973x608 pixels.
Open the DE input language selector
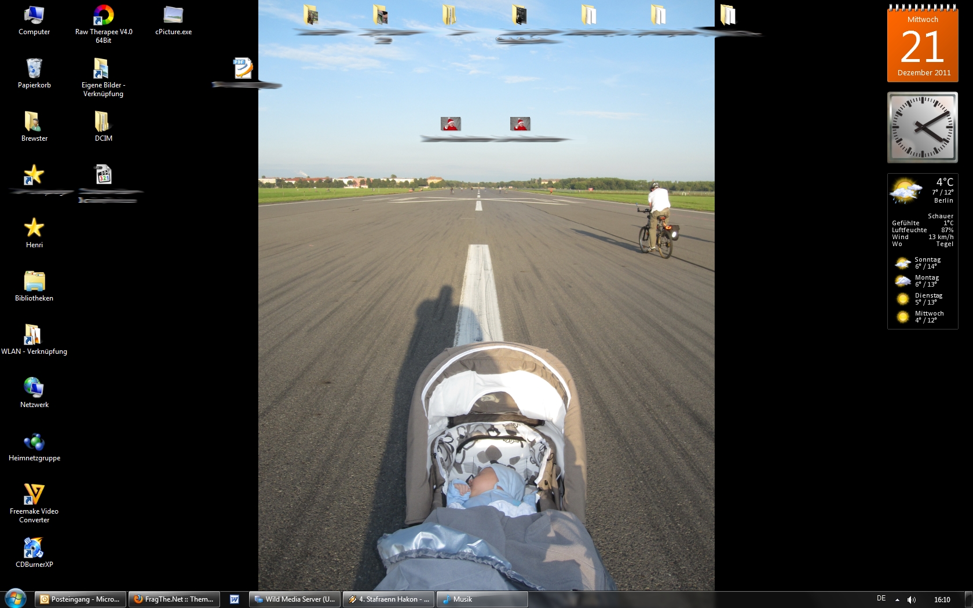click(881, 599)
